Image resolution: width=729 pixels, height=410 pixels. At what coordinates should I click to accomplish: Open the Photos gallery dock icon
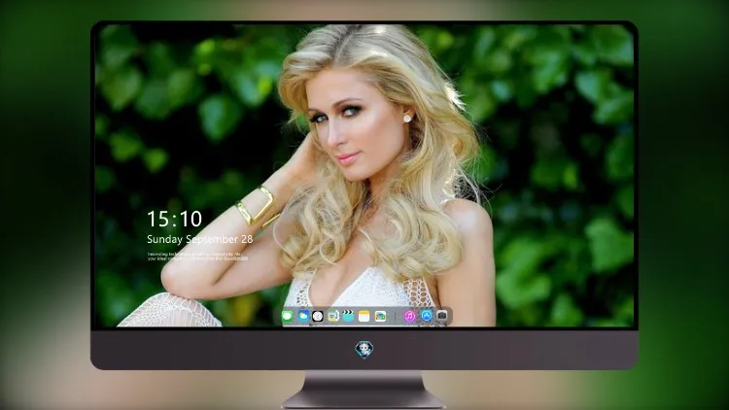click(380, 317)
